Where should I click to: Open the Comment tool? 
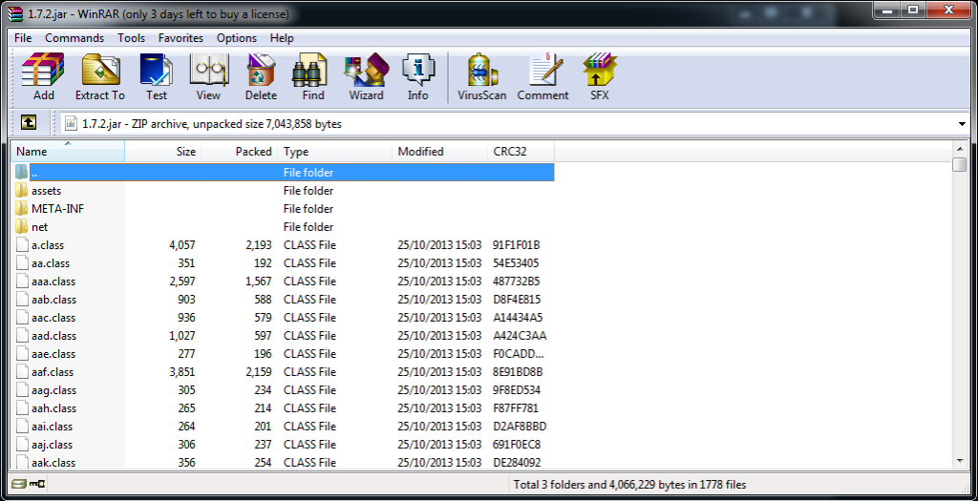[542, 76]
